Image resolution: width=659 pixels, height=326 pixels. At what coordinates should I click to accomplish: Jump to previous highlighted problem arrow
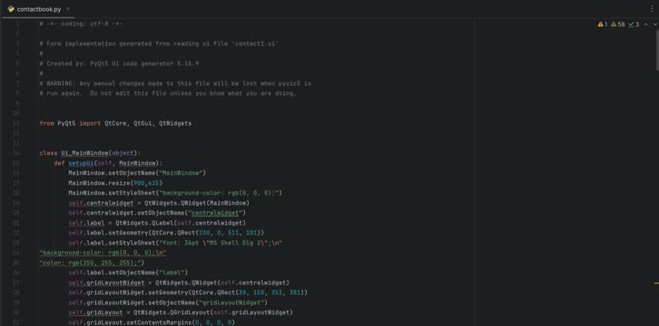pyautogui.click(x=646, y=24)
